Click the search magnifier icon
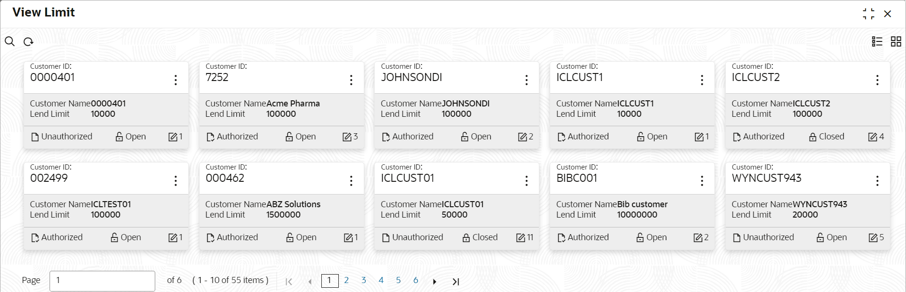Image resolution: width=906 pixels, height=292 pixels. click(x=9, y=41)
